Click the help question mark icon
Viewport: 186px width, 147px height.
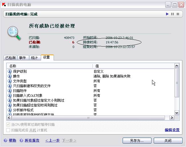click(6, 140)
